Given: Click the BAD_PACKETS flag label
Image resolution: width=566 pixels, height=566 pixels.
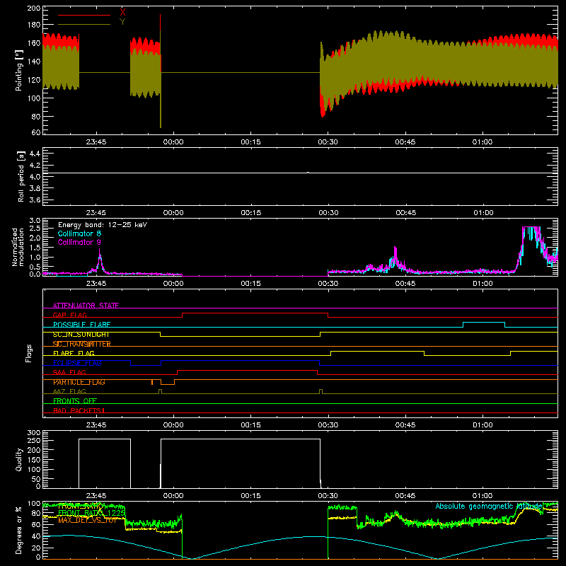Looking at the screenshot, I should (79, 410).
